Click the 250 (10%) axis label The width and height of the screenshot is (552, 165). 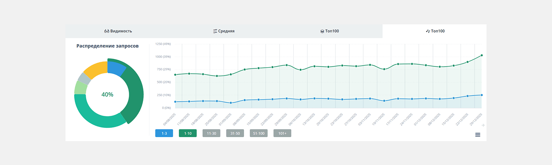(x=164, y=95)
